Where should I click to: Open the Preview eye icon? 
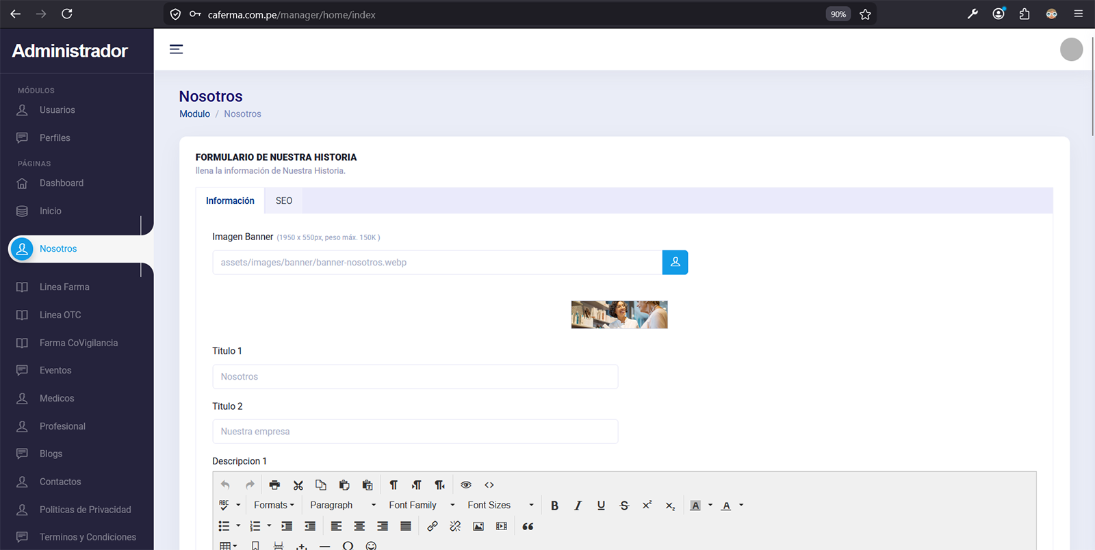[x=466, y=485]
